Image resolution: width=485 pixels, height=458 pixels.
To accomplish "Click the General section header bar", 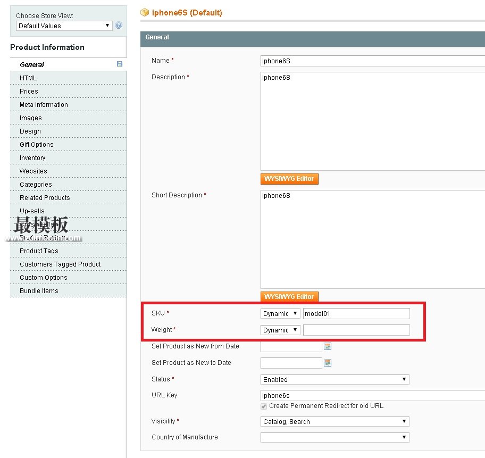I will coord(313,39).
